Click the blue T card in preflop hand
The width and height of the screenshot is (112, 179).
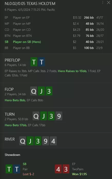click(42, 62)
